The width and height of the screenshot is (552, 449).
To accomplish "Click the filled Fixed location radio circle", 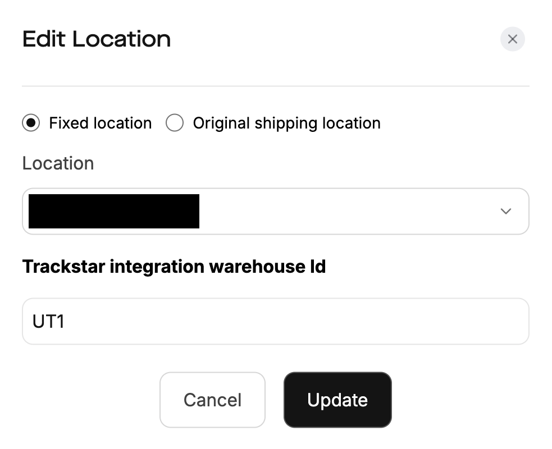I will click(x=31, y=123).
